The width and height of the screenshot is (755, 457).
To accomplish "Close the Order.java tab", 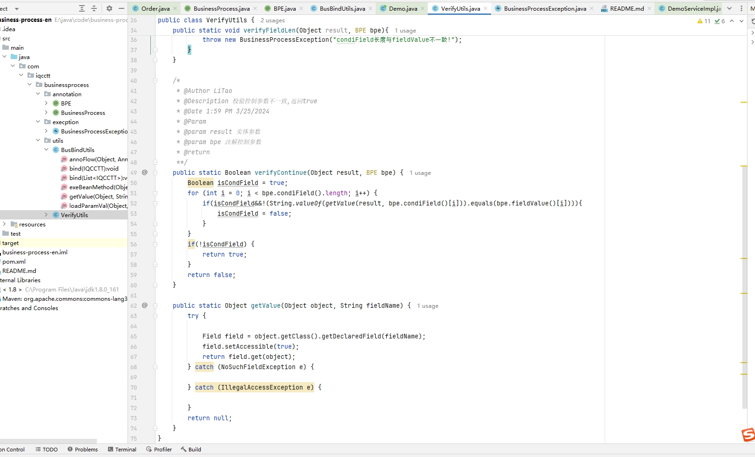I will click(x=175, y=8).
